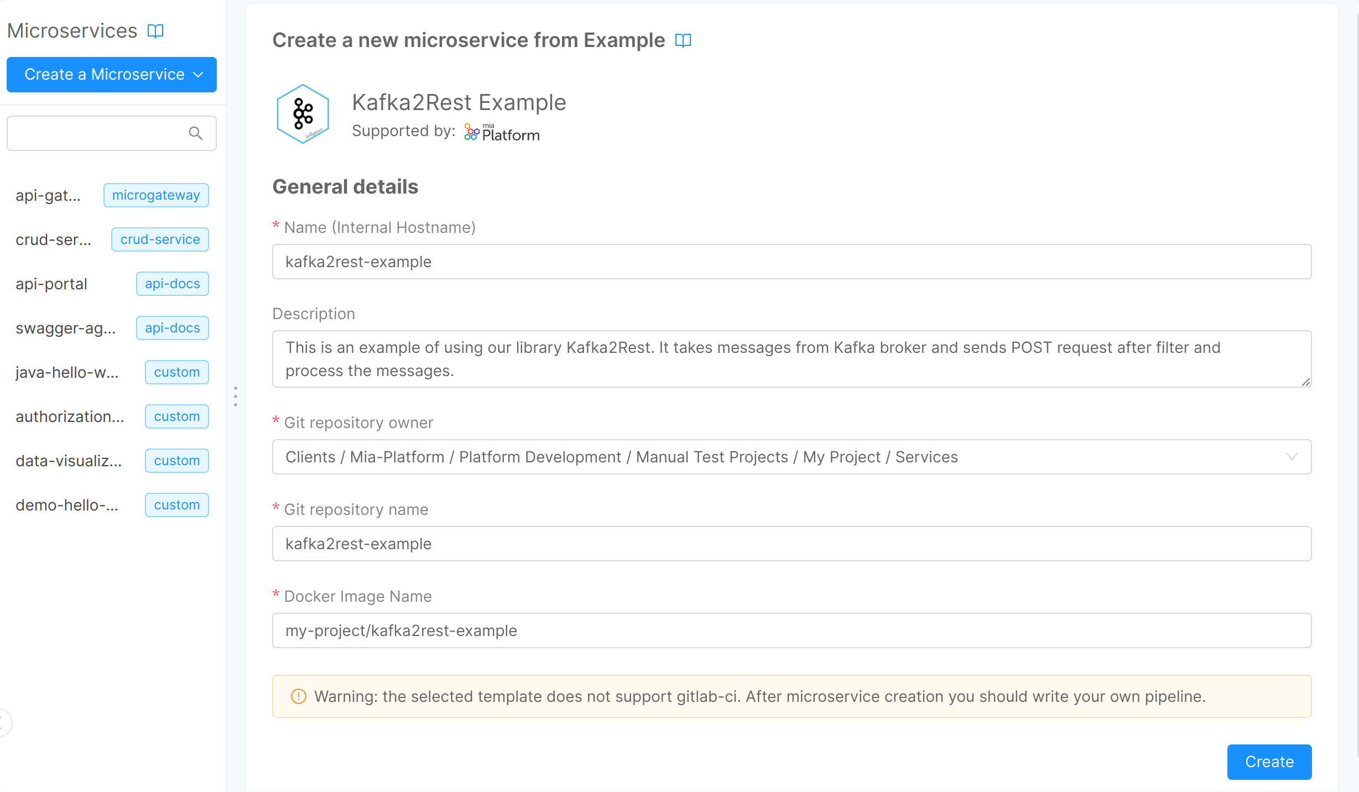Select api-gateway microservice in list
The height and width of the screenshot is (792, 1359).
tap(49, 195)
